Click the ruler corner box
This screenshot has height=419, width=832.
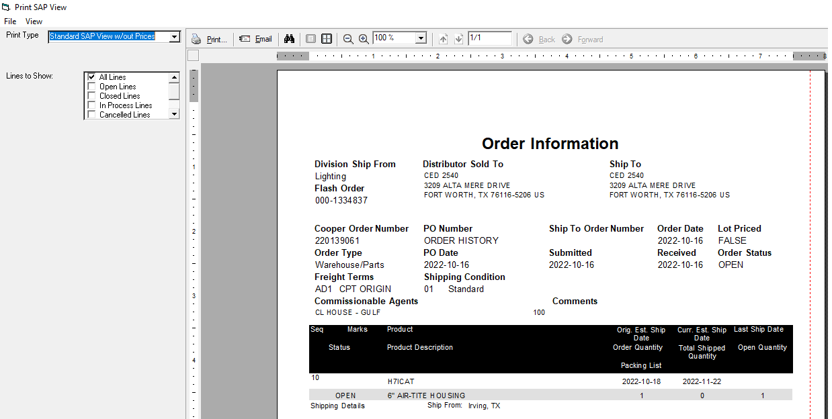tap(193, 56)
